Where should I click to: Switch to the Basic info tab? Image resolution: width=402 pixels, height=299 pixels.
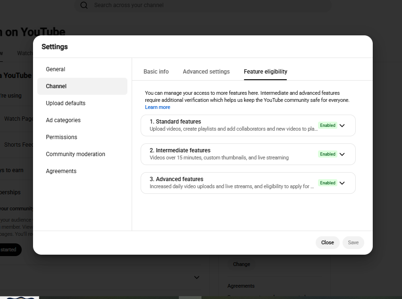click(x=156, y=72)
